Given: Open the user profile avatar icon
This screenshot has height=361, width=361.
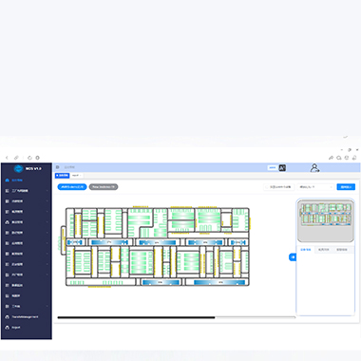Looking at the screenshot, I should tap(314, 168).
